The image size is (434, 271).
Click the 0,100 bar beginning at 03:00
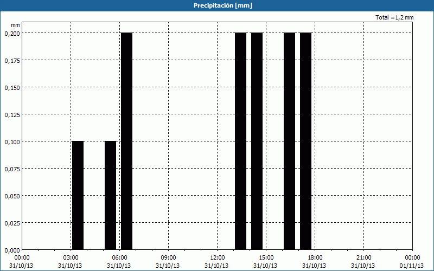pos(78,195)
